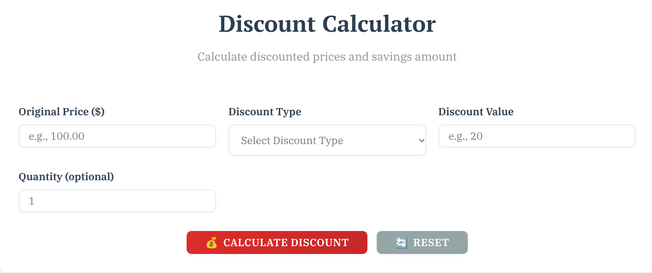652x273 pixels.
Task: Open the Select Discount Type combo box
Action: (327, 141)
